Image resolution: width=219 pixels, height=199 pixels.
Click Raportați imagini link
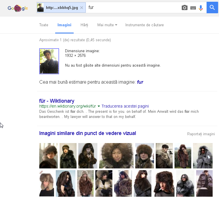tap(201, 134)
